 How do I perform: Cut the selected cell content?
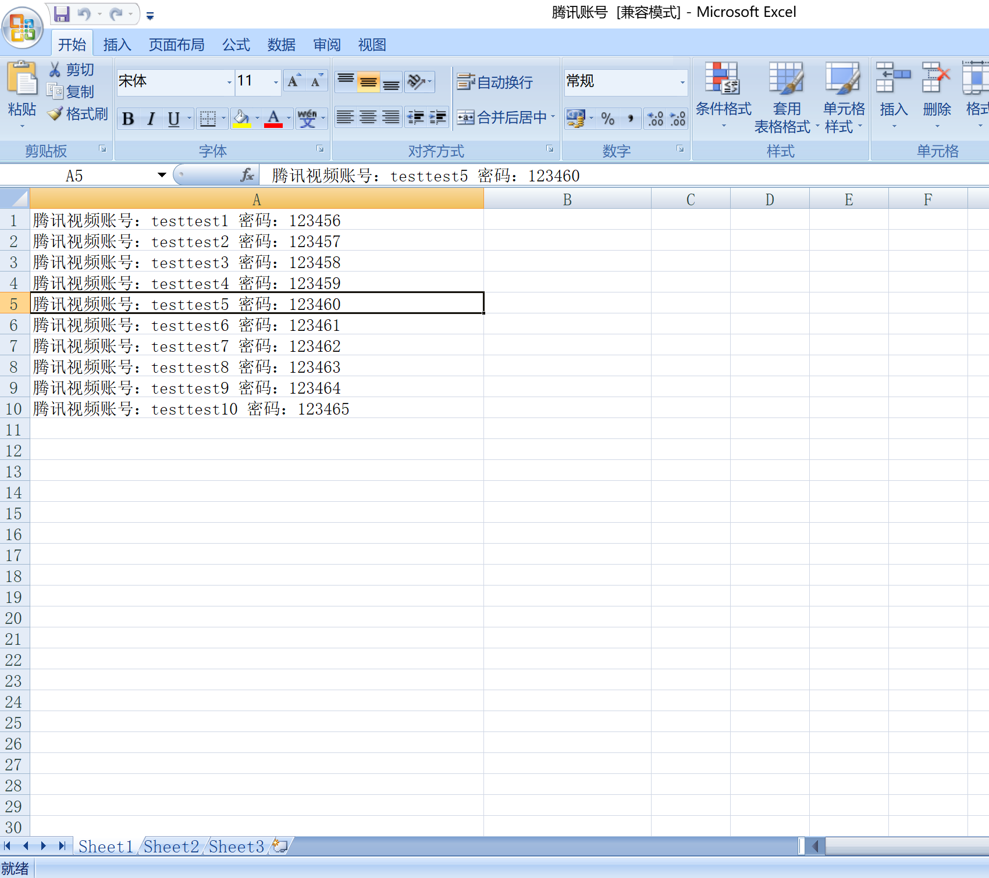click(72, 70)
